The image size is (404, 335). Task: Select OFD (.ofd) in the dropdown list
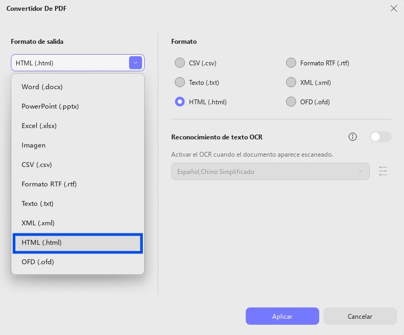(x=78, y=262)
